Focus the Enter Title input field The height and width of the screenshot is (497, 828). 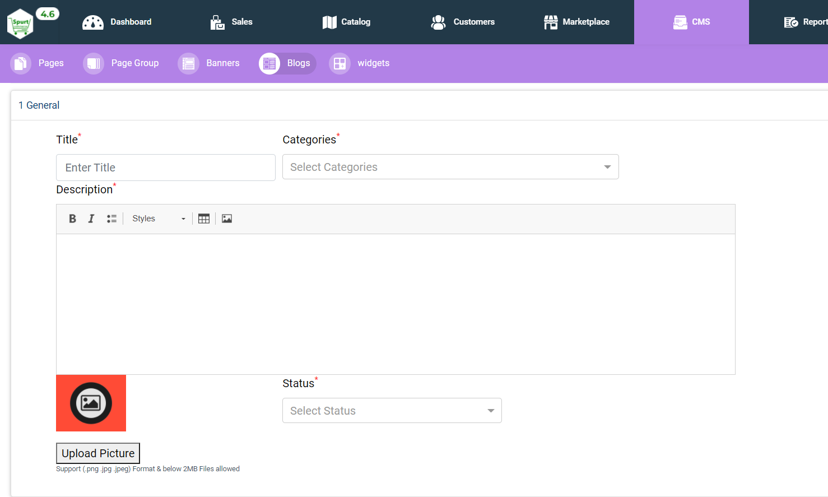[x=166, y=168]
